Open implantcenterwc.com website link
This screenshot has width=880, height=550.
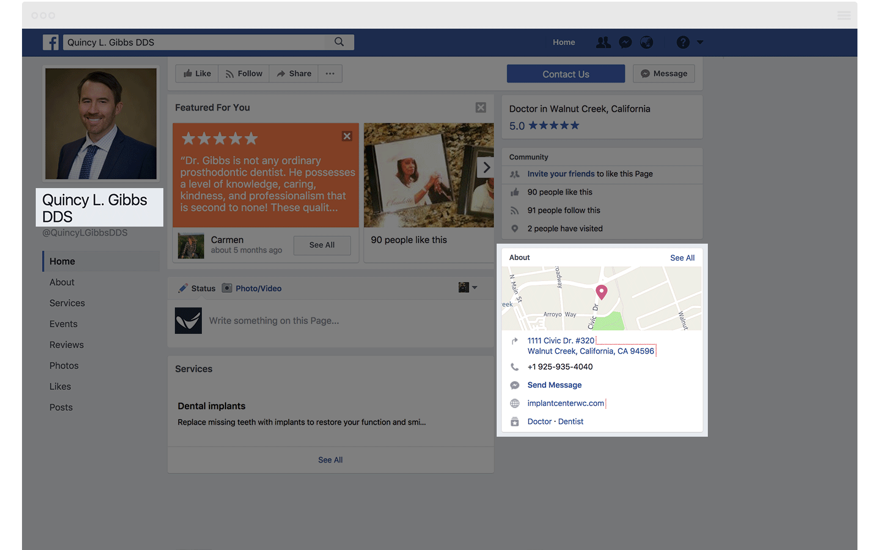click(x=565, y=403)
